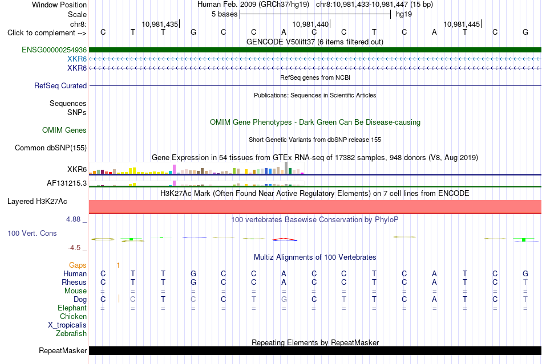The width and height of the screenshot is (542, 364).
Task: Click the AF131215.3 GTEx bar chart
Action: click(x=196, y=183)
